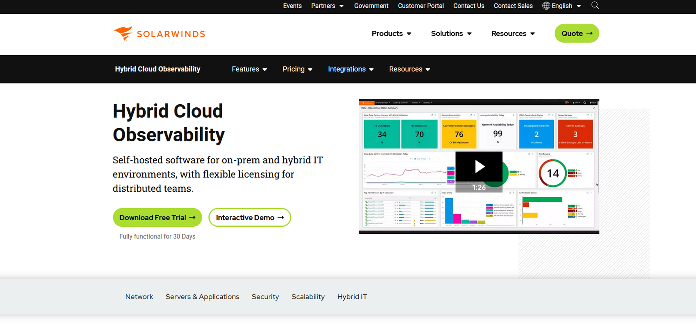The height and width of the screenshot is (335, 696).
Task: Go to Customer Portal
Action: coord(421,6)
